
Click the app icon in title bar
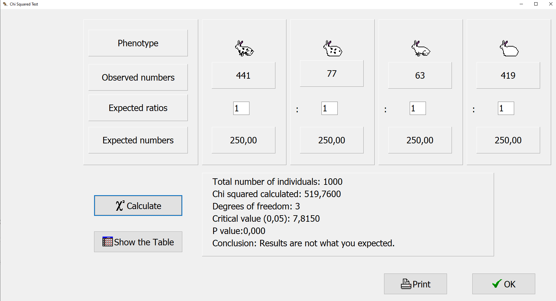[5, 4]
